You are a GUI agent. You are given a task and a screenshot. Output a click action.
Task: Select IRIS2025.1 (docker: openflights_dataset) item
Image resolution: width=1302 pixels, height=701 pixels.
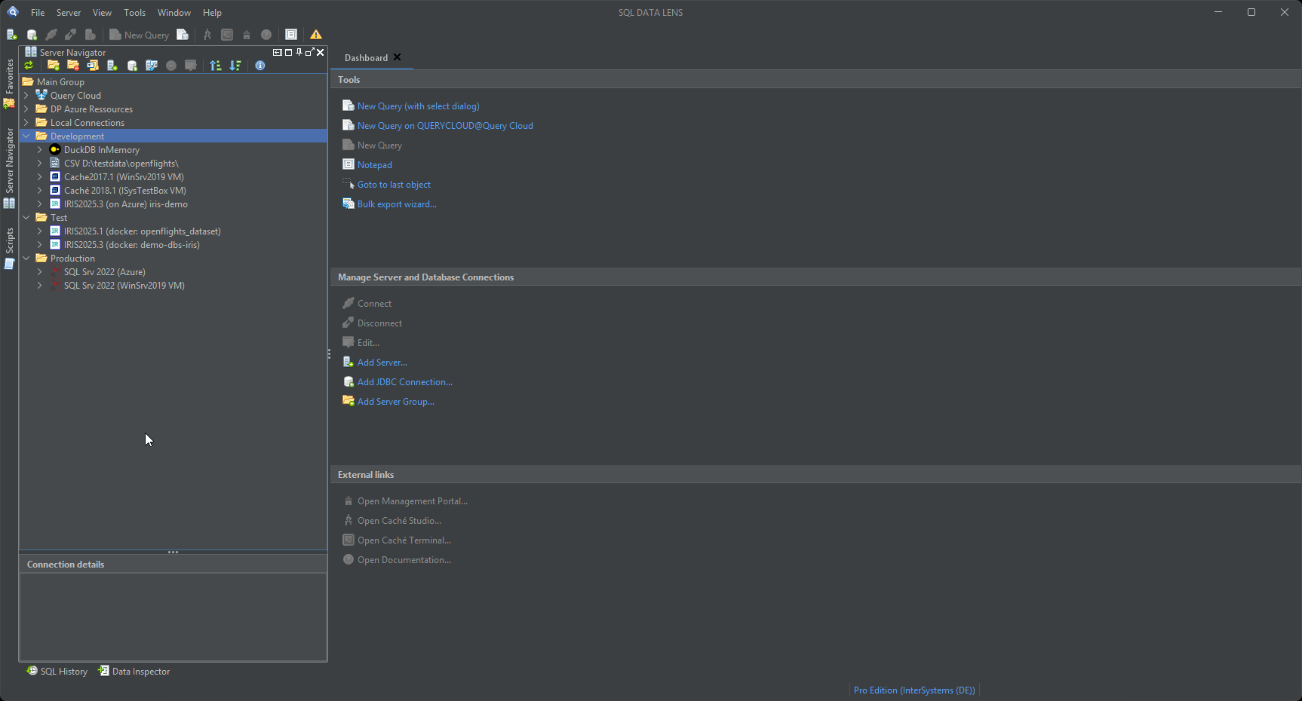coord(142,231)
